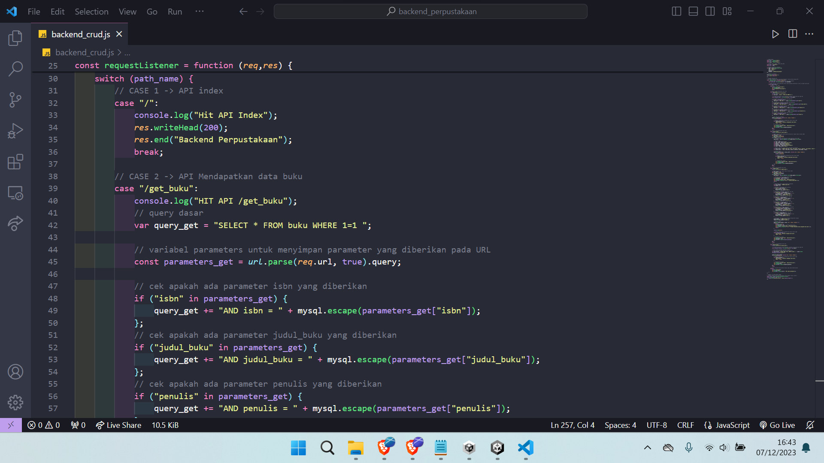The image size is (824, 463).
Task: Open the Manage gear menu
Action: 15,402
